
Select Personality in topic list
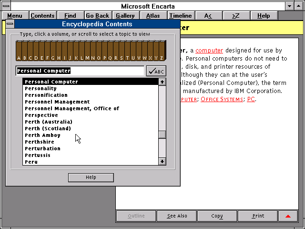[91, 88]
